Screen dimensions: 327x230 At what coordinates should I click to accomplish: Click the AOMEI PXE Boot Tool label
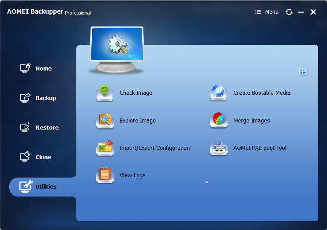259,148
